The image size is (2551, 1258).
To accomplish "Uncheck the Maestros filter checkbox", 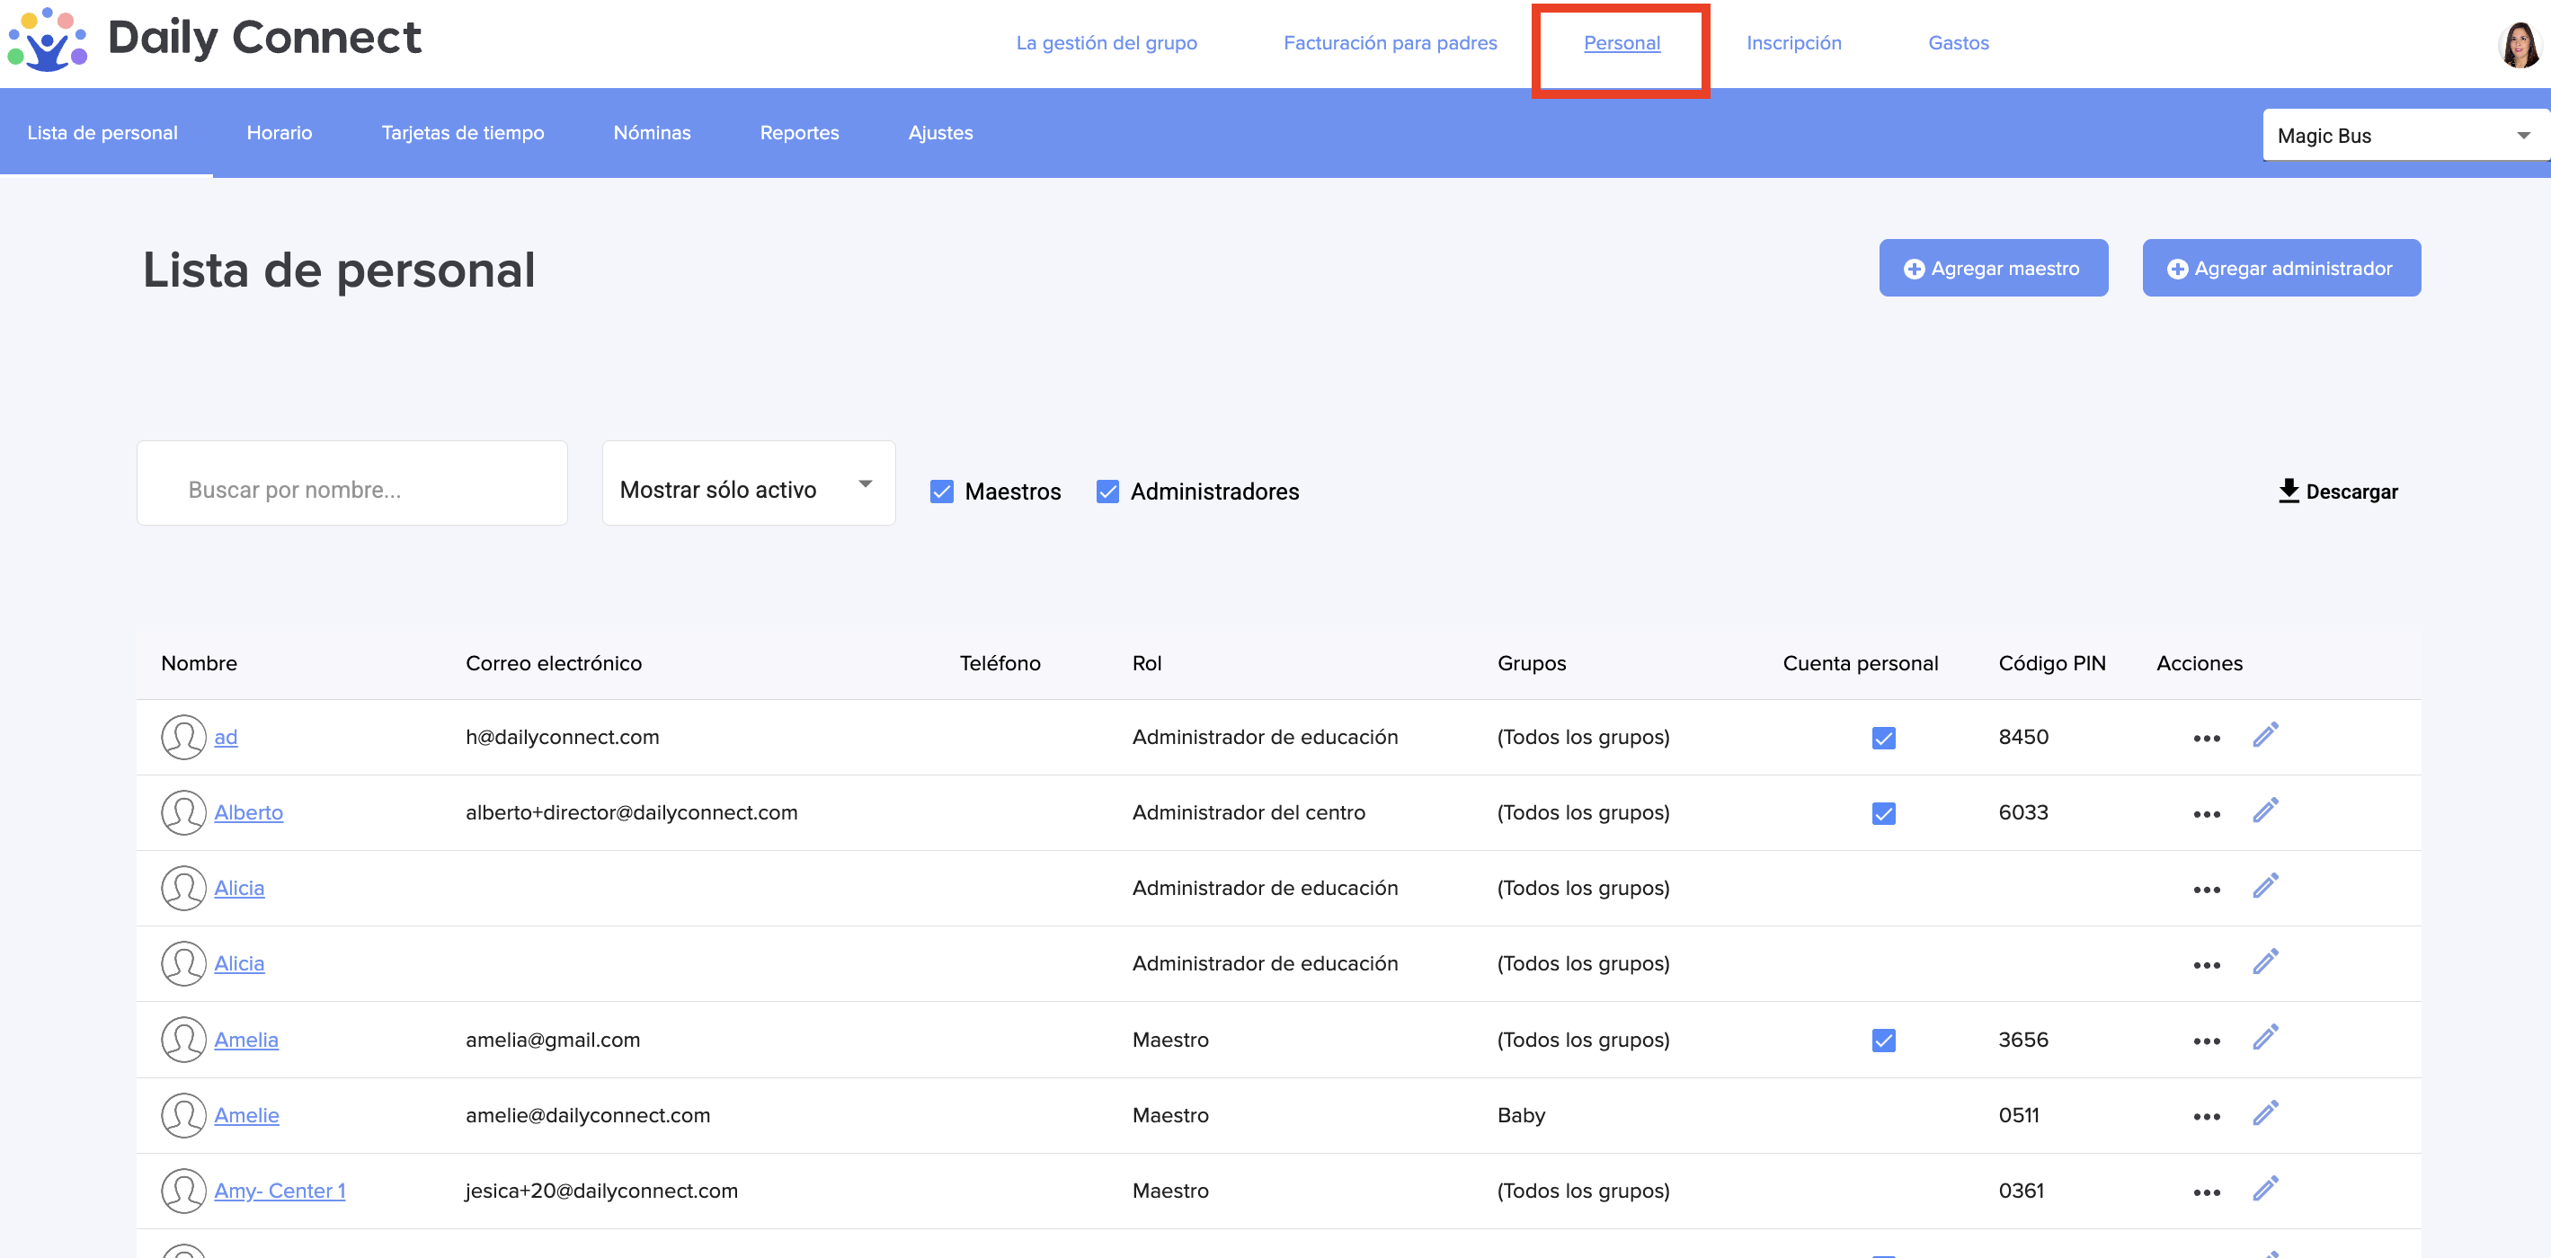I will click(x=941, y=491).
